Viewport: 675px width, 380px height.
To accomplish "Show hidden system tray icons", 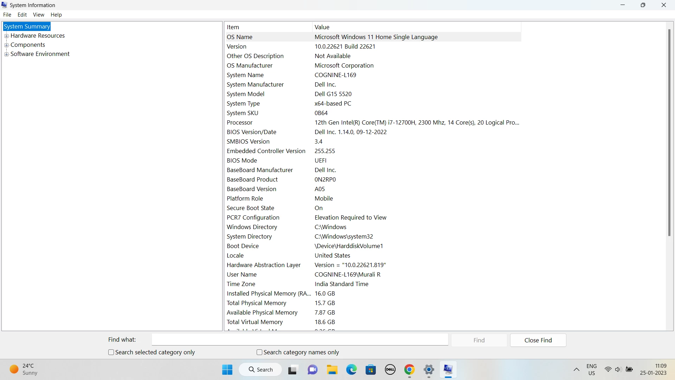I will (576, 369).
